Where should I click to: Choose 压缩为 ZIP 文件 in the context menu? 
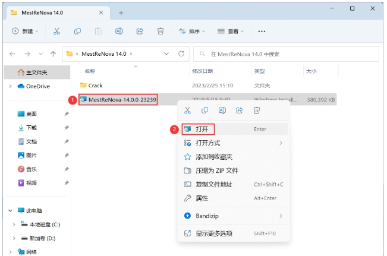[234, 170]
